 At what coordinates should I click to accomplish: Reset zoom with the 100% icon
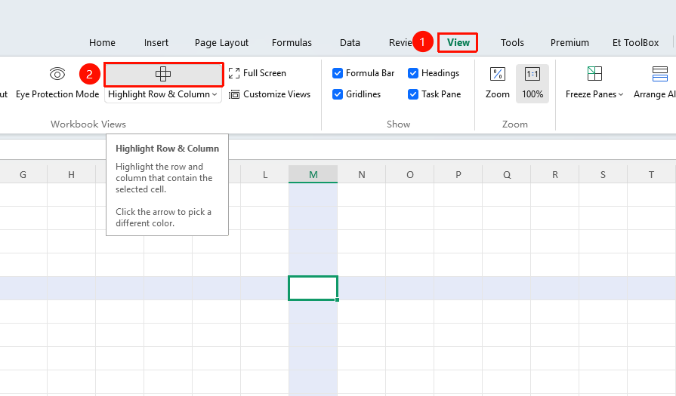pyautogui.click(x=532, y=74)
